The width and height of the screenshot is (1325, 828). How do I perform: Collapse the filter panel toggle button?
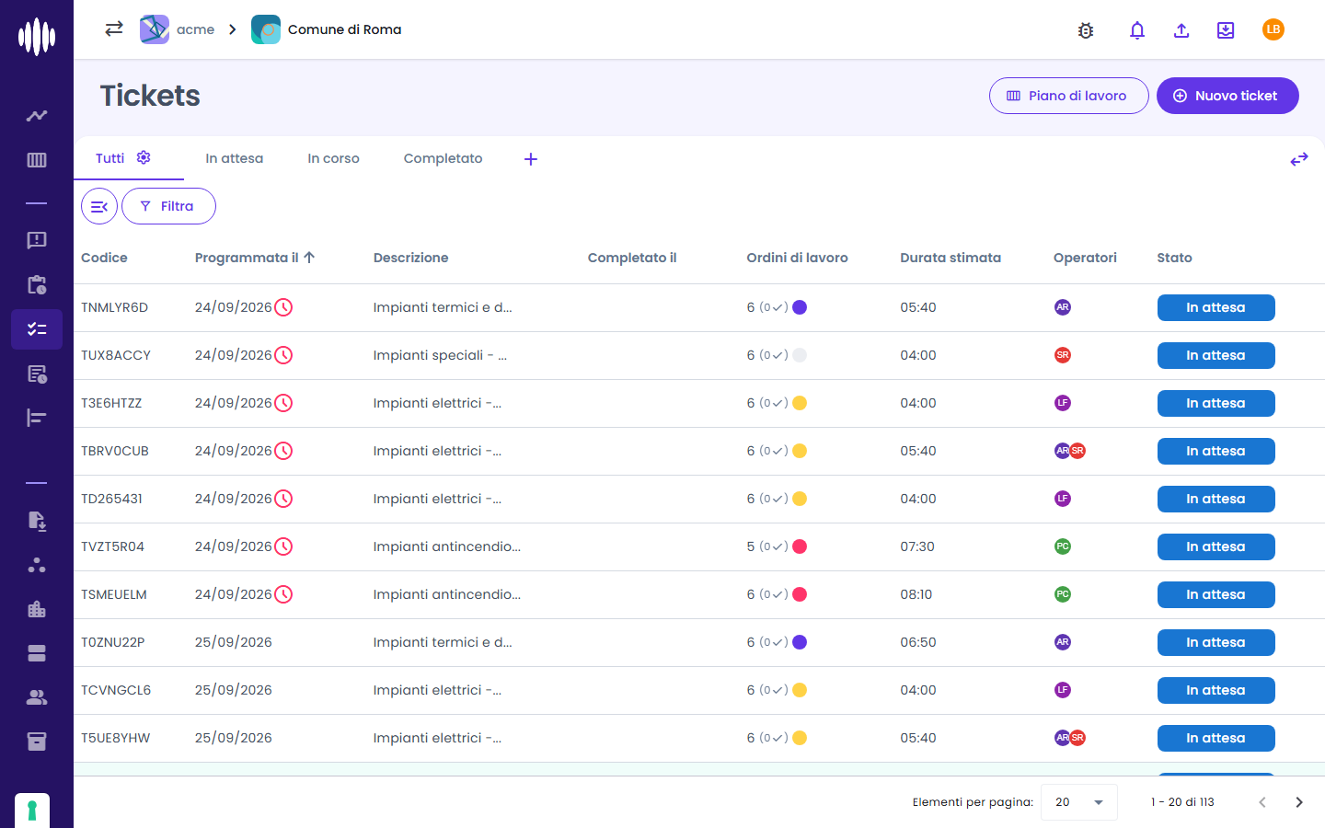coord(99,206)
